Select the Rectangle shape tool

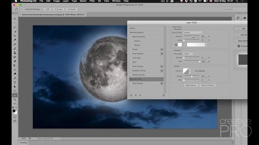pyautogui.click(x=15, y=91)
